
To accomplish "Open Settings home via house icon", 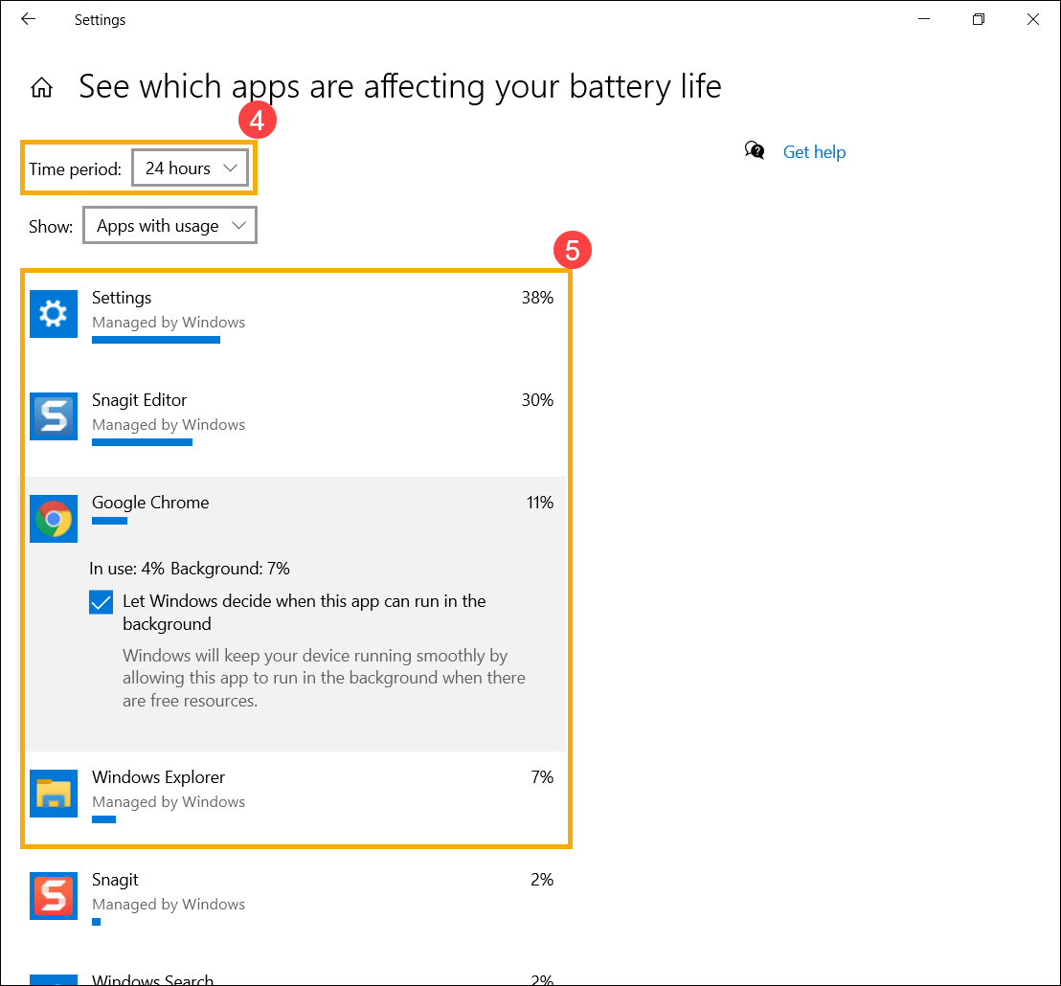I will pos(41,87).
